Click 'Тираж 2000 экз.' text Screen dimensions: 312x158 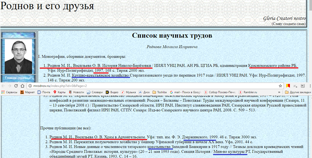tap(131, 71)
